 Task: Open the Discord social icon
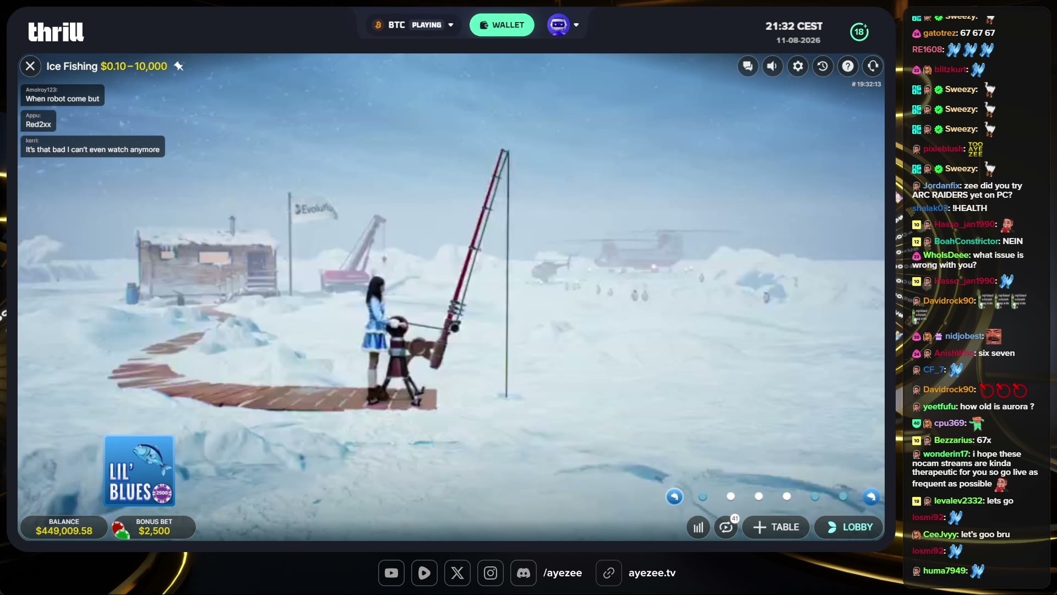(524, 573)
